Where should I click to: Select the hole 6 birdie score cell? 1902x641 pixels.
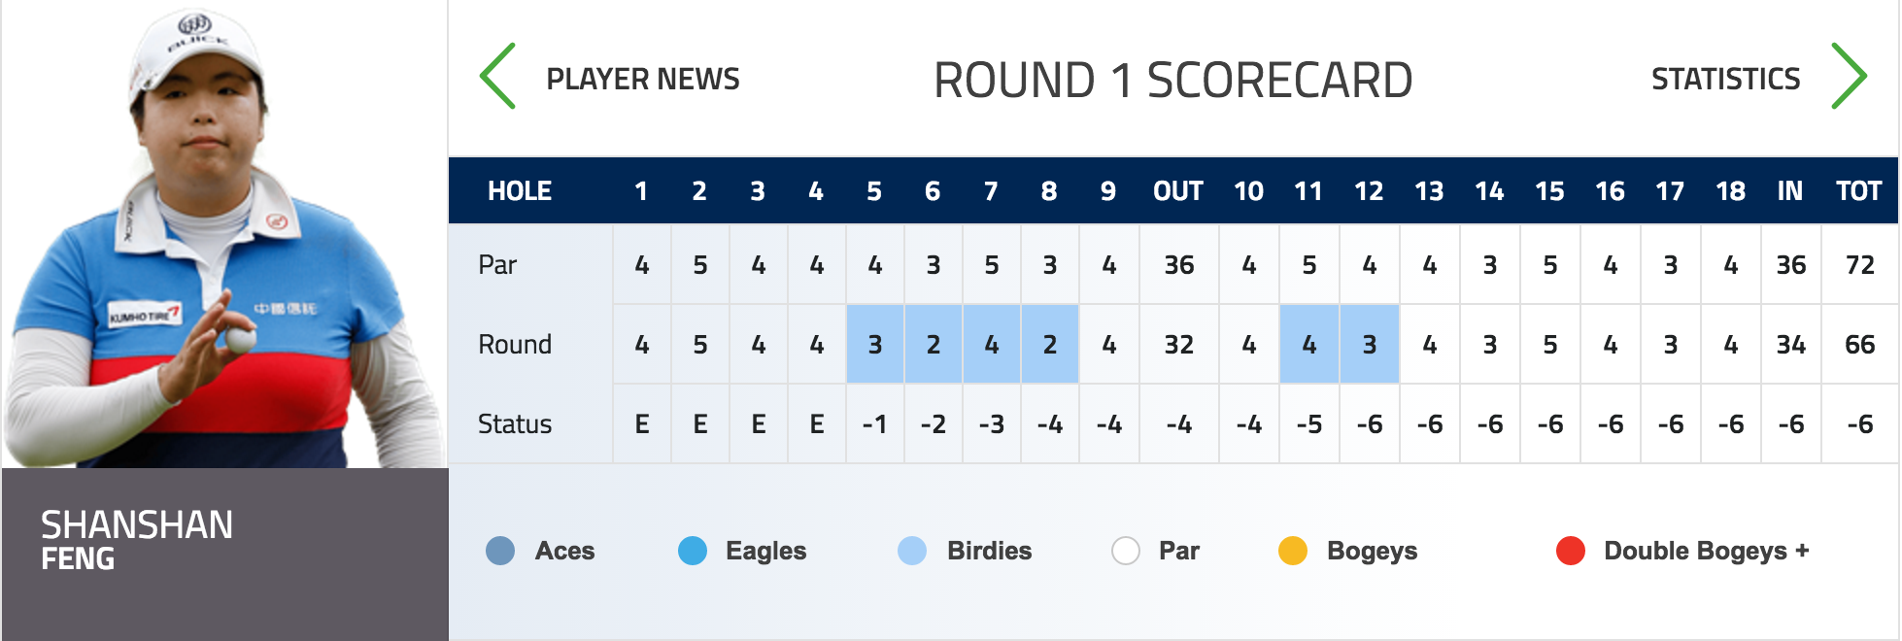(934, 344)
